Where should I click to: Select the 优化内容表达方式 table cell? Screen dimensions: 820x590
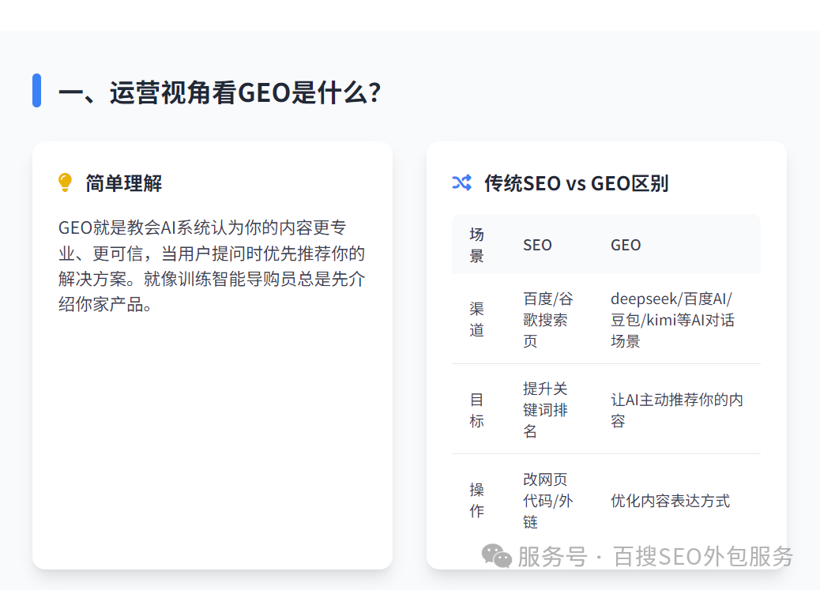tap(670, 501)
